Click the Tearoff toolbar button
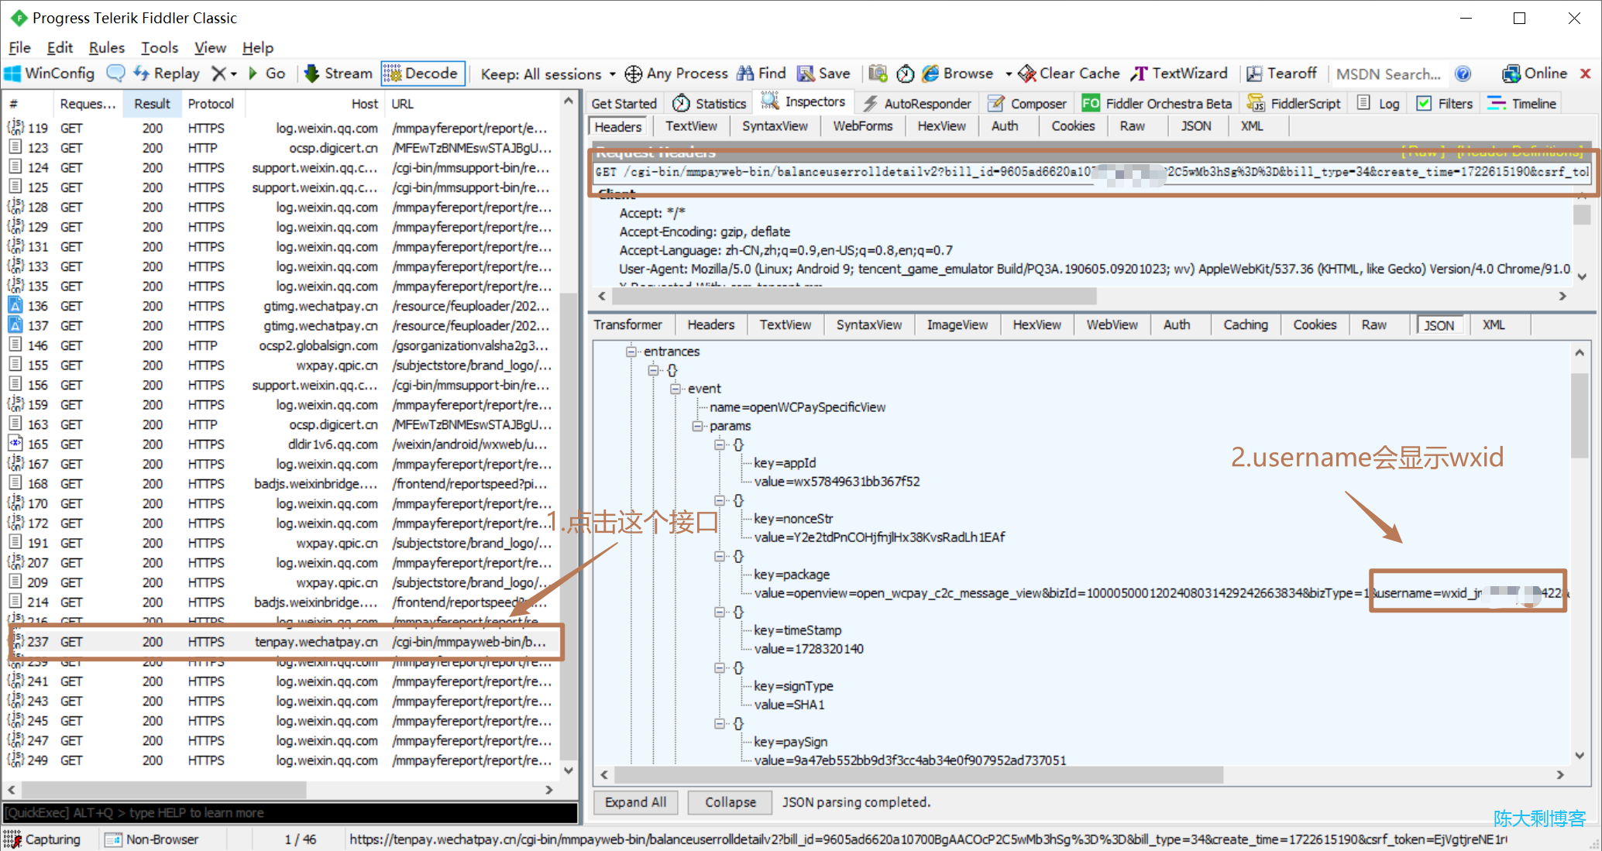This screenshot has width=1602, height=851. pos(1281,74)
